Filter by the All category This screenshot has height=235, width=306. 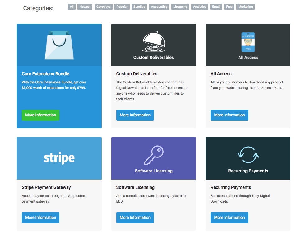coord(72,7)
